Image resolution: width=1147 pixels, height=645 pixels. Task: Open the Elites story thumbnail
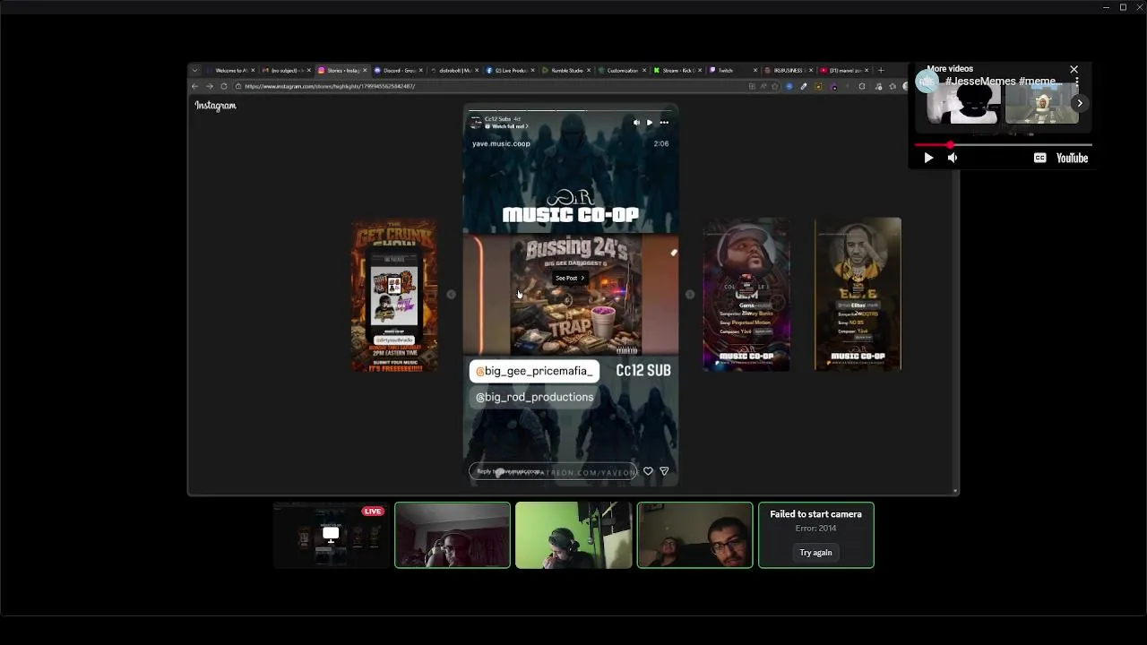click(858, 294)
